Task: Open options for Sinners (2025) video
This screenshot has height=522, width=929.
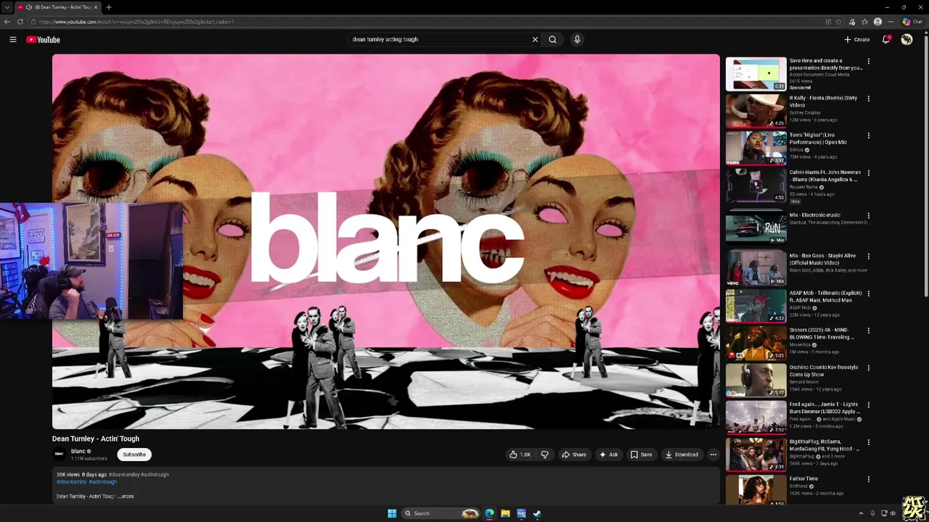Action: coord(868,331)
